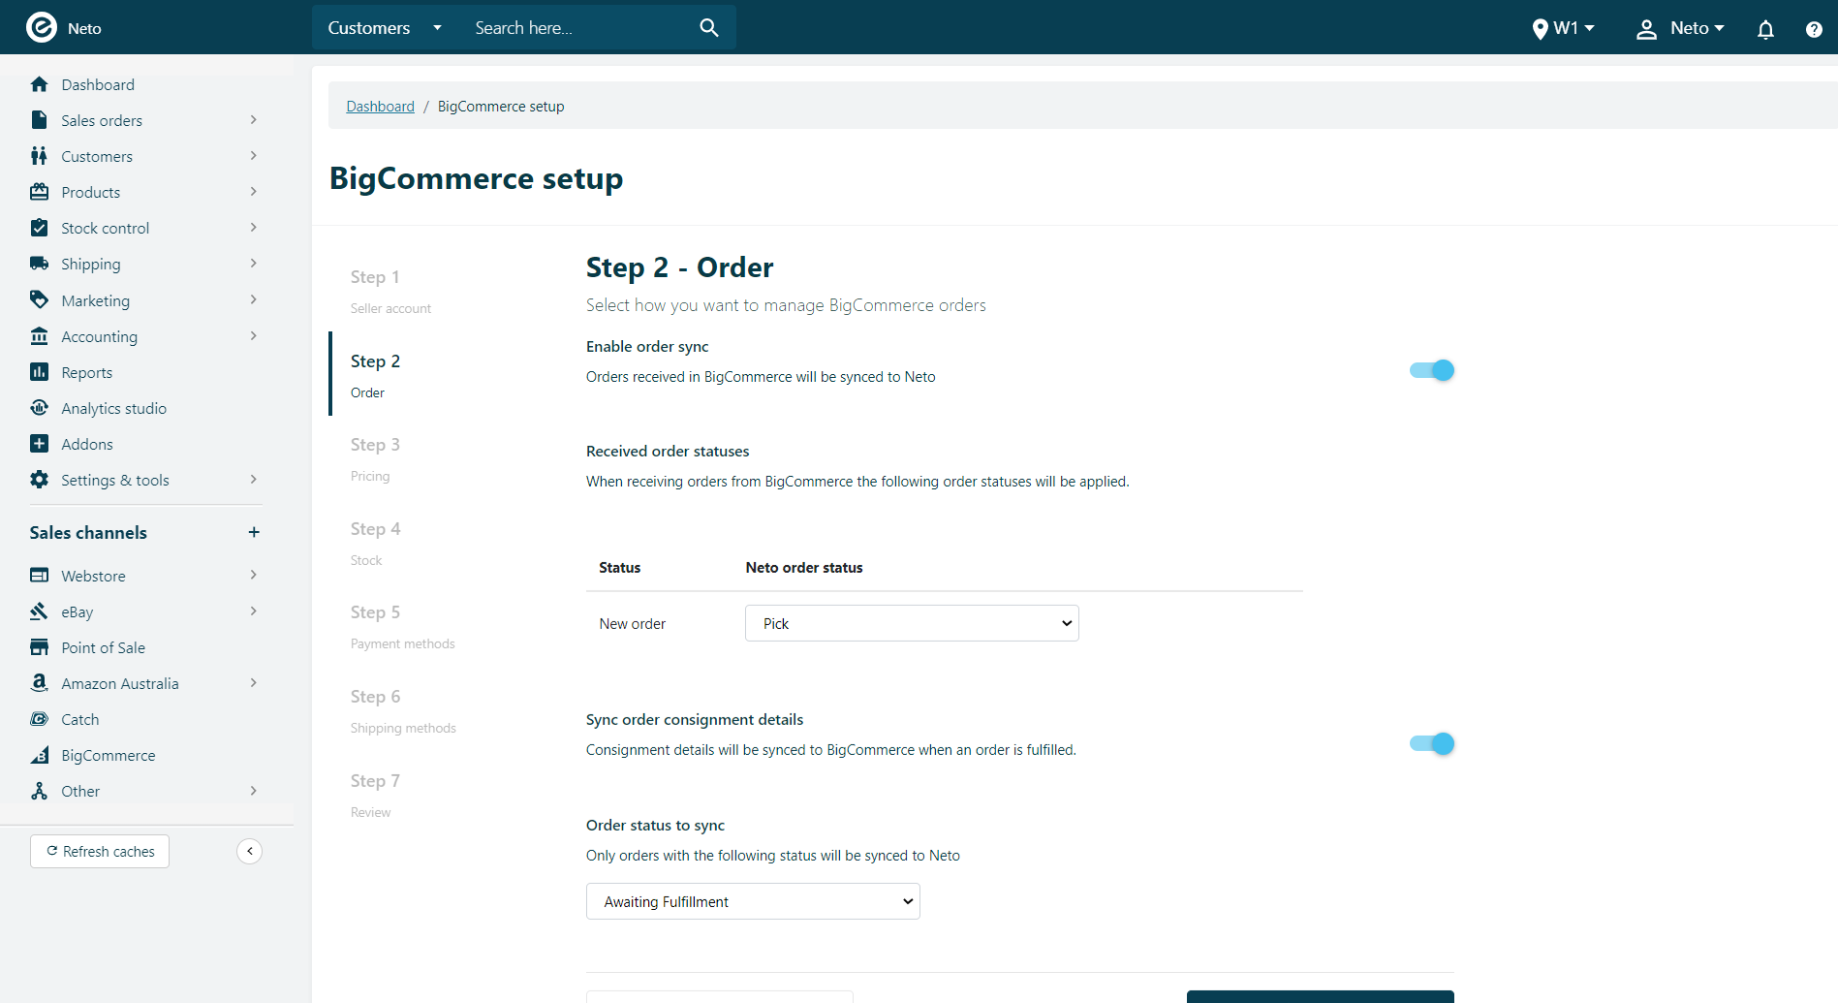Click the Other channels icon
Viewport: 1838px width, 1003px height.
(x=39, y=791)
